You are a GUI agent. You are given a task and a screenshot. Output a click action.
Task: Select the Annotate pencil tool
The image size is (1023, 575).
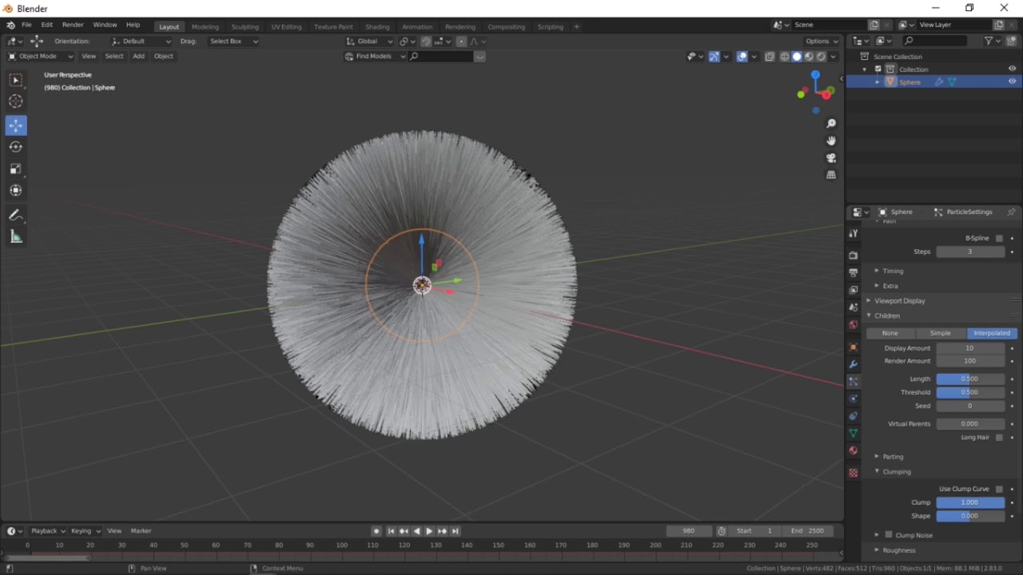16,216
